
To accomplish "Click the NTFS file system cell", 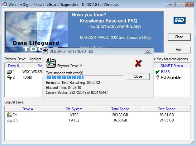I will point(74,115).
